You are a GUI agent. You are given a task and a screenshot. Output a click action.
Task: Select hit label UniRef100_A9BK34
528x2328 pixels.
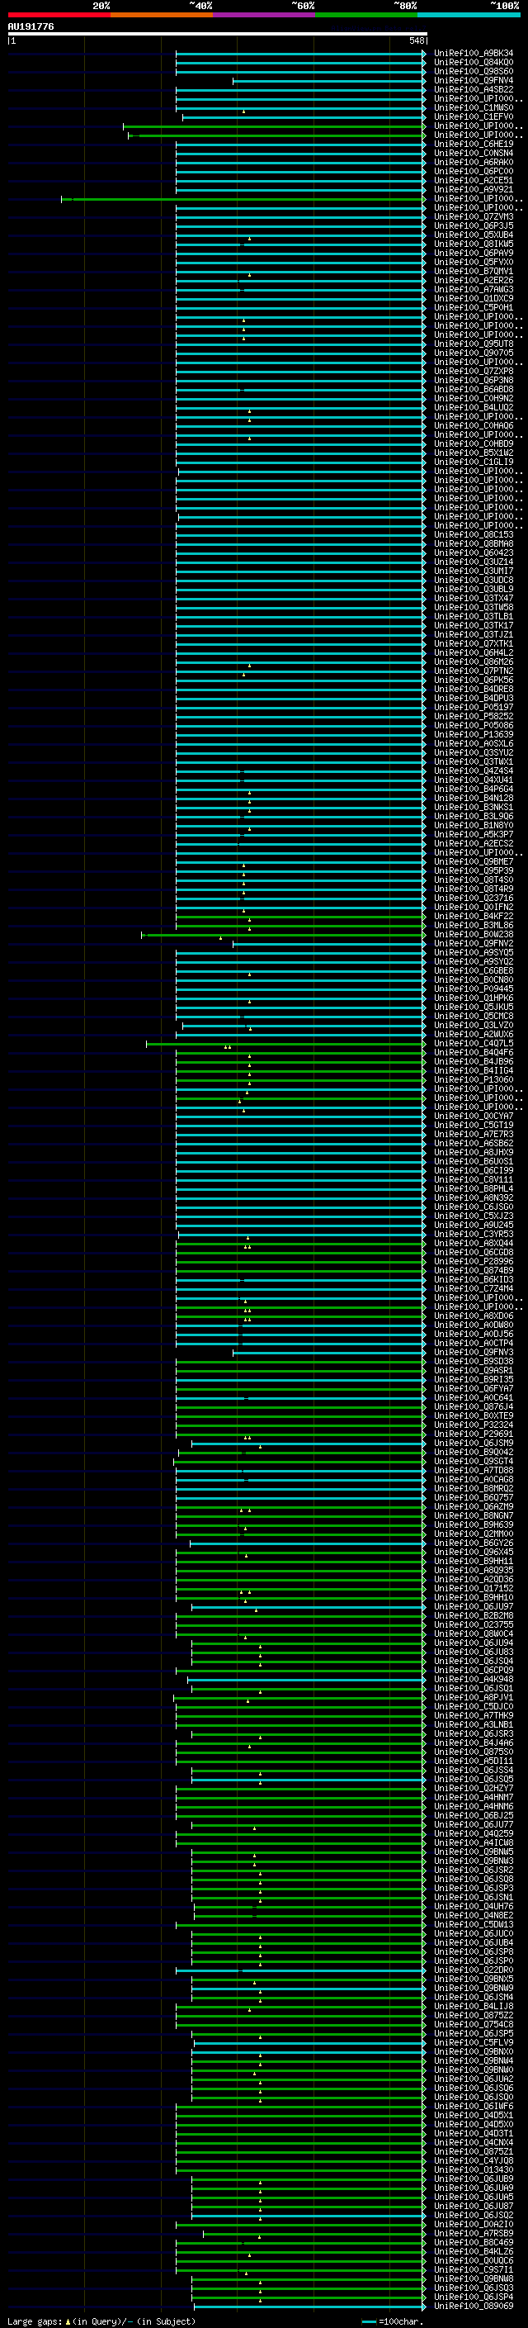pyautogui.click(x=474, y=54)
